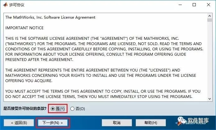Maximize the license agreement window
216x130 pixels.
(x=194, y=5)
